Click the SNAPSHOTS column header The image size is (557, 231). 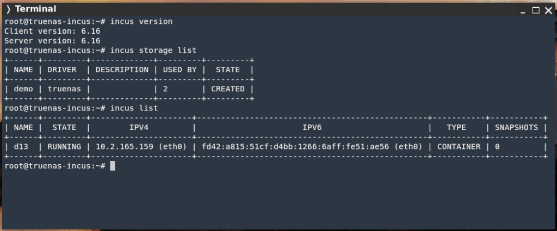pos(516,127)
